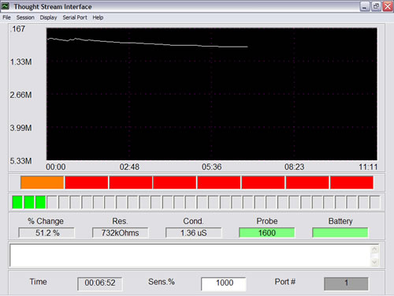Open the Help menu

coord(98,17)
